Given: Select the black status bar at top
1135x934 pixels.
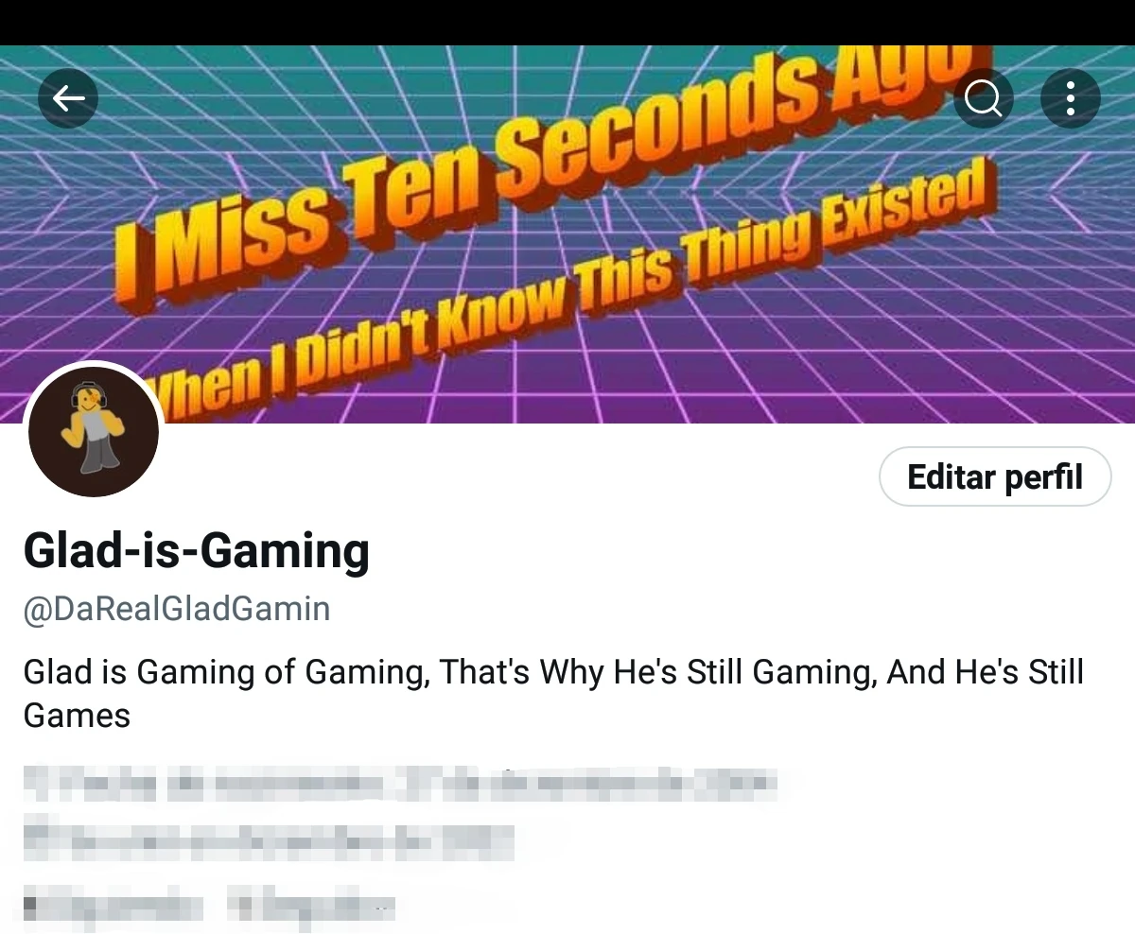Looking at the screenshot, I should pyautogui.click(x=567, y=22).
